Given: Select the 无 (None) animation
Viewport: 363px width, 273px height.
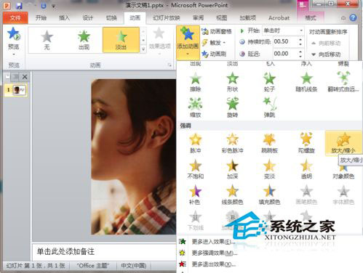Looking at the screenshot, I should [x=47, y=40].
